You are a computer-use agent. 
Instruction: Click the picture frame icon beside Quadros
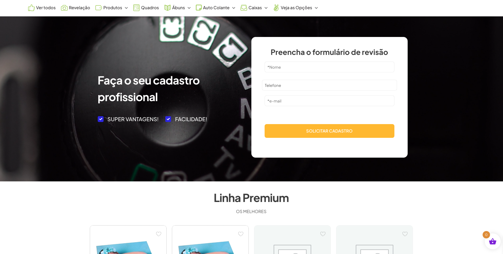coord(136,8)
